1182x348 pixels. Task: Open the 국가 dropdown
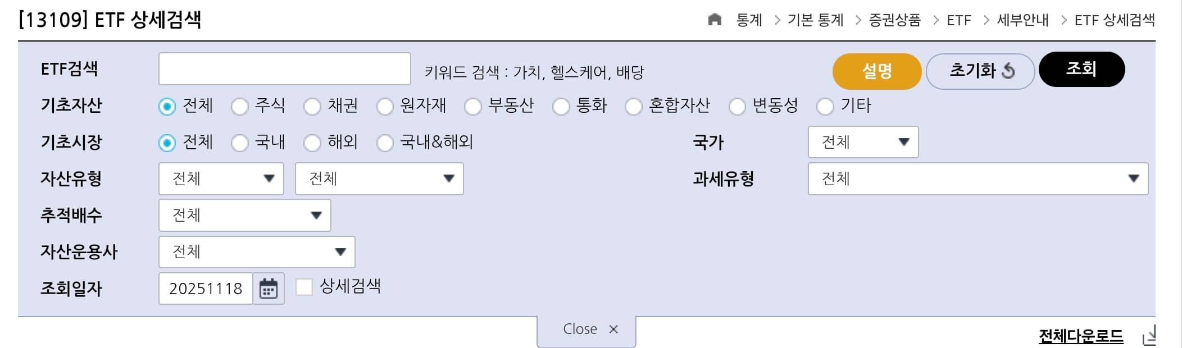[x=863, y=142]
